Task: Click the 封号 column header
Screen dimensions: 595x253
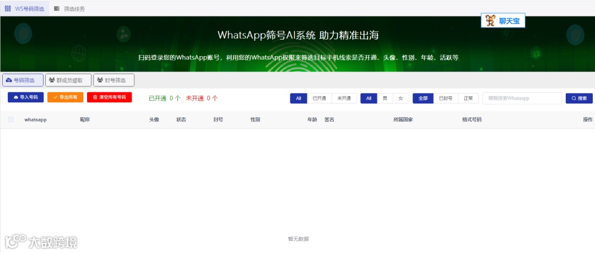Action: tap(218, 120)
